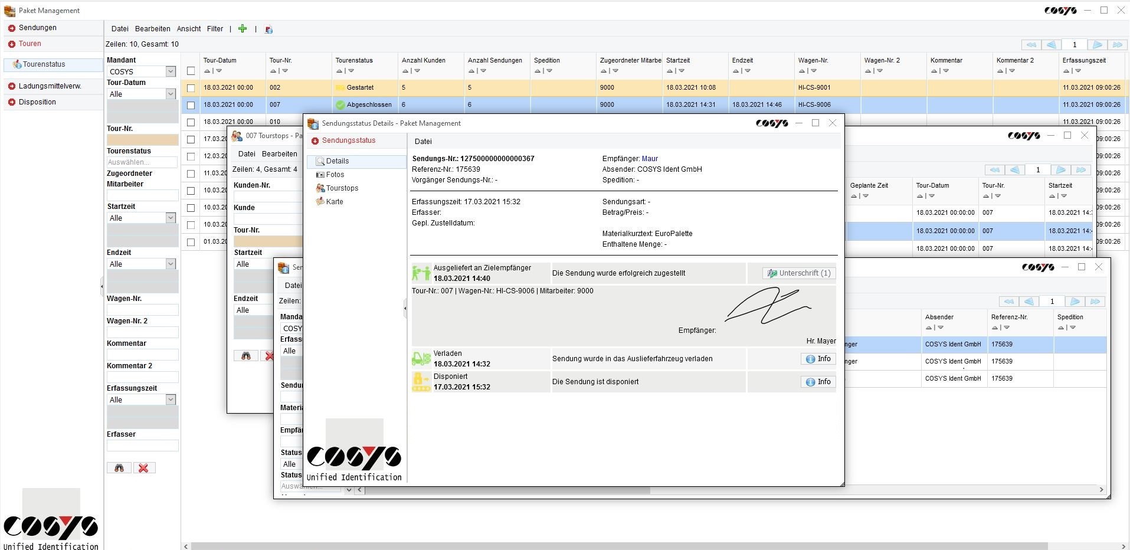Click the green plus add icon in toolbar
The image size is (1130, 550).
(242, 28)
